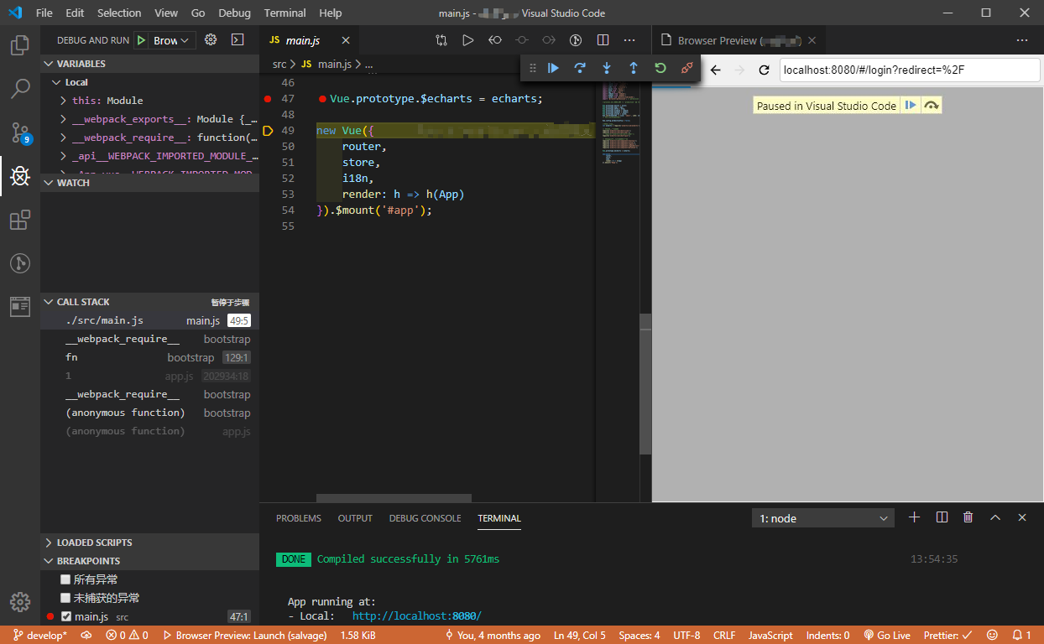Click Go Live in the status bar
The height and width of the screenshot is (644, 1044).
pyautogui.click(x=887, y=636)
